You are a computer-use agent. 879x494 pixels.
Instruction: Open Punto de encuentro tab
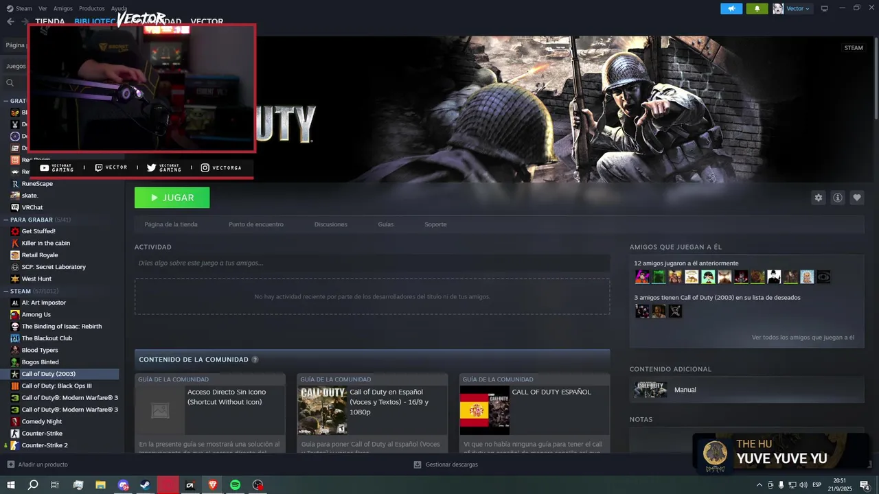(x=256, y=224)
